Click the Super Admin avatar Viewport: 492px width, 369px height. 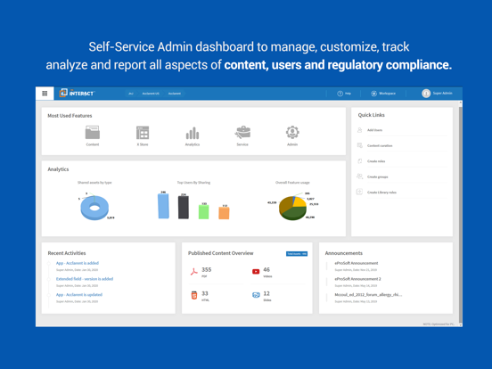[x=426, y=94]
